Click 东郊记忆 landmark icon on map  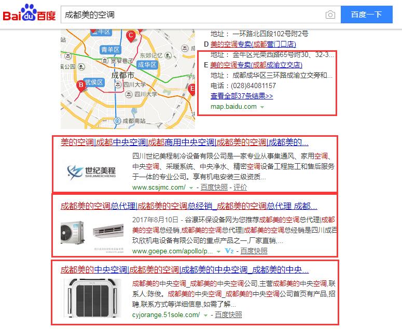tap(168, 55)
